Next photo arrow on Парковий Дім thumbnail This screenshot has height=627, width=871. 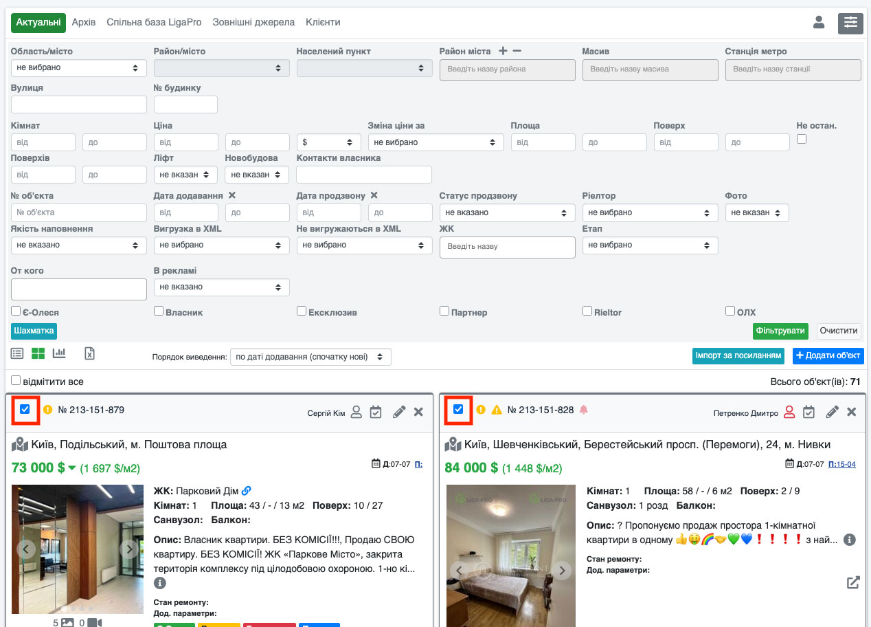(x=130, y=549)
